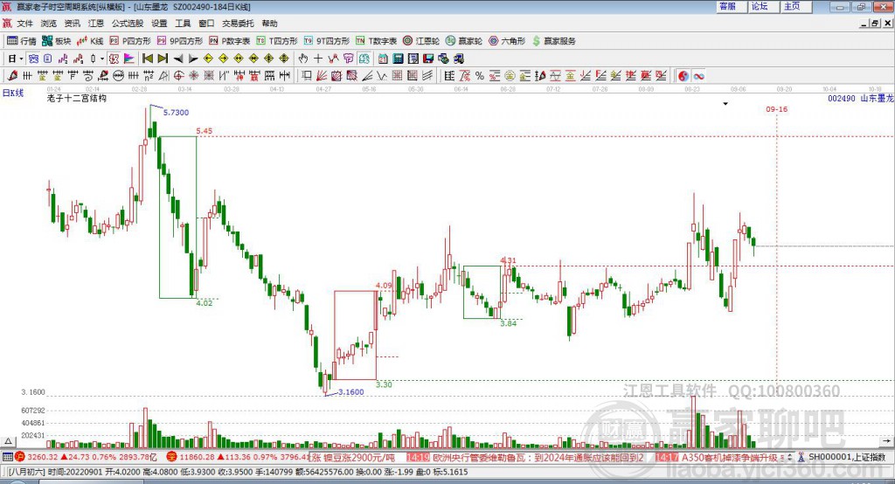895x484 pixels.
Task: Click the 赢家服务 button
Action: pos(553,41)
